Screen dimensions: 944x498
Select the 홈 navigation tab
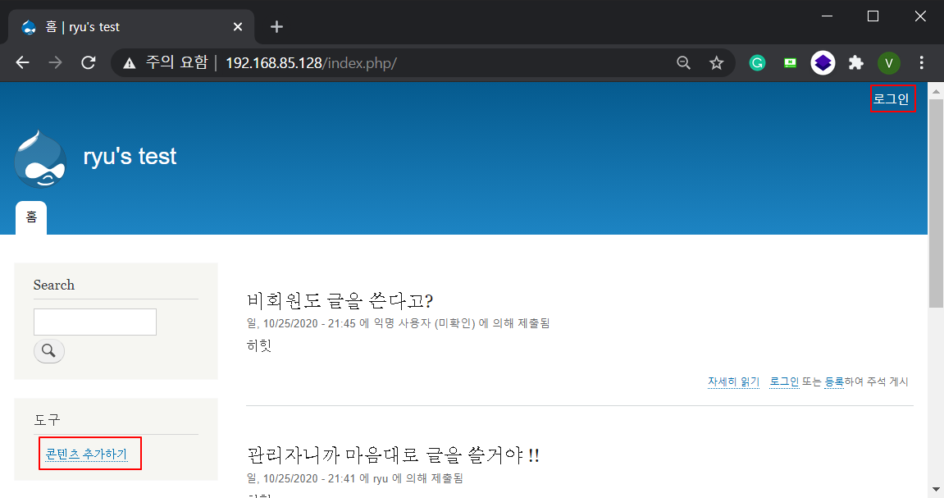[x=31, y=217]
